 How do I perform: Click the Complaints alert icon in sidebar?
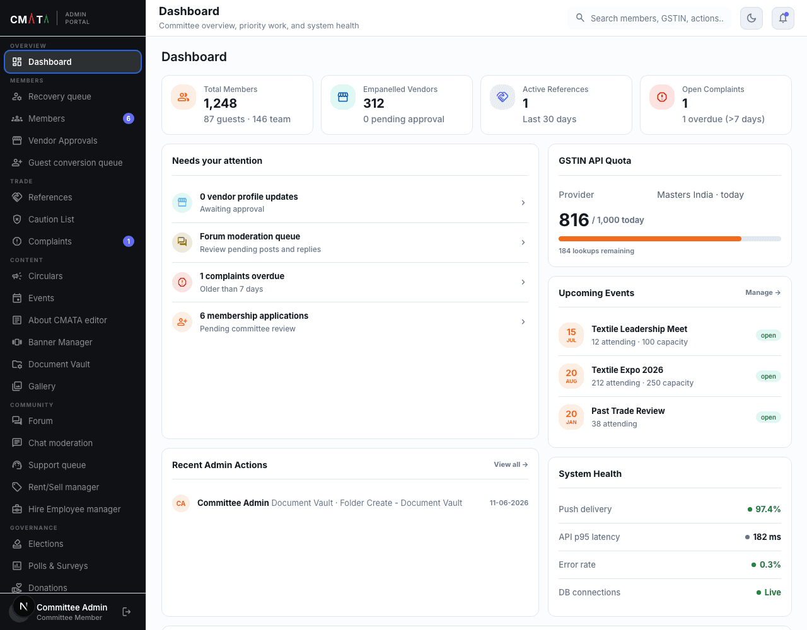pyautogui.click(x=17, y=241)
